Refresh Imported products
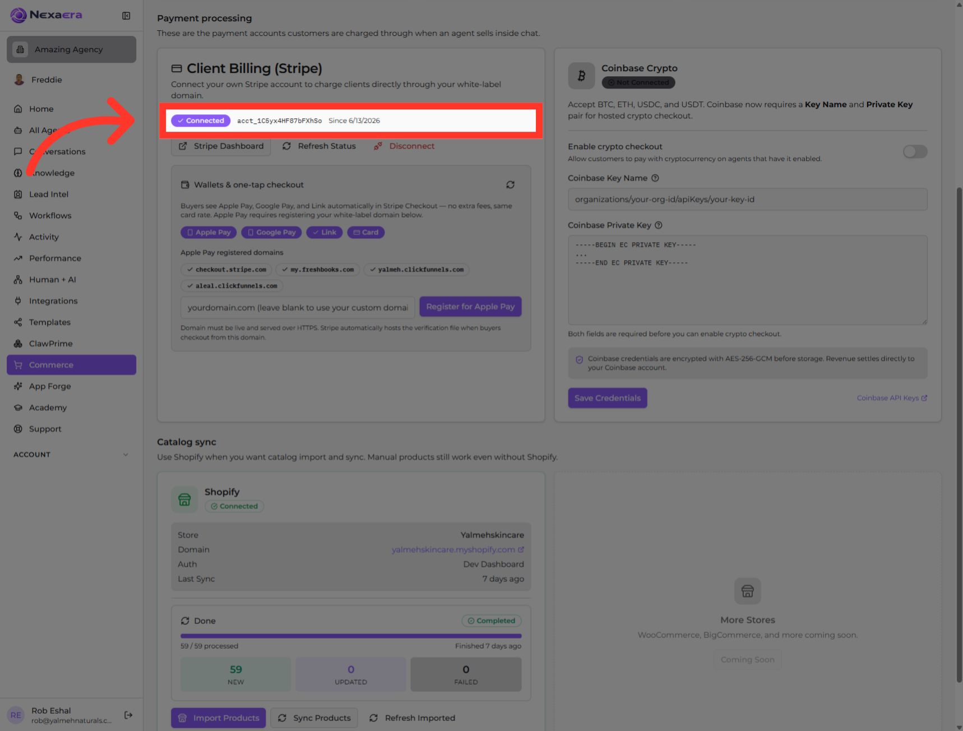 [412, 718]
